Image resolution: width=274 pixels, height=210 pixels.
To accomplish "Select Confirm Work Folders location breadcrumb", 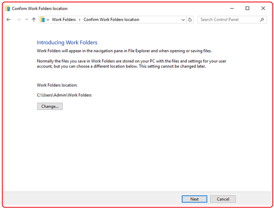I will (111, 19).
